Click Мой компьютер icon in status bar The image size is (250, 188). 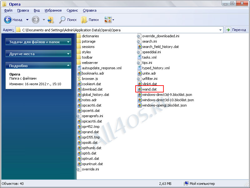point(186,184)
